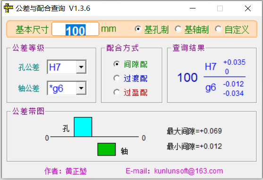Click the H7 label in query result
This screenshot has height=180, width=263.
[x=211, y=67]
